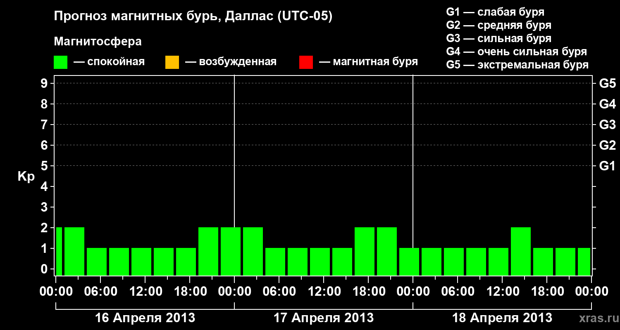The image size is (620, 330).
Task: Click the '06:00' time label for 16 Апреля
Action: click(x=100, y=292)
